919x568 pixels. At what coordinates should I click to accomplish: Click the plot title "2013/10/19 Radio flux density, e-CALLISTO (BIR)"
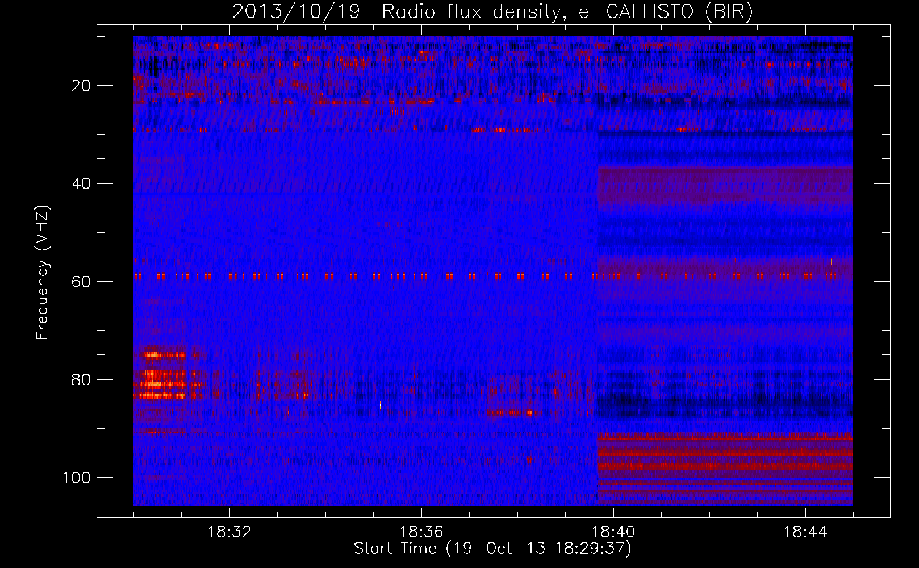tap(492, 11)
